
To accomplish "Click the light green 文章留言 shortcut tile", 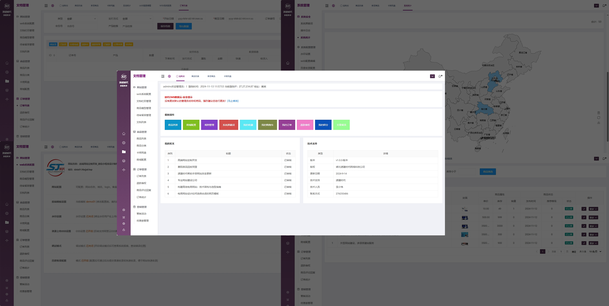I will 341,125.
